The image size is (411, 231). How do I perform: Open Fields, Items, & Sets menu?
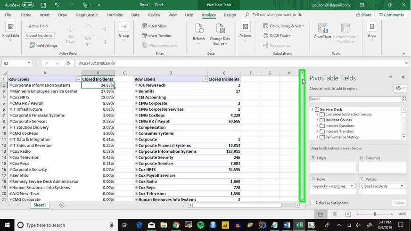coord(283,26)
